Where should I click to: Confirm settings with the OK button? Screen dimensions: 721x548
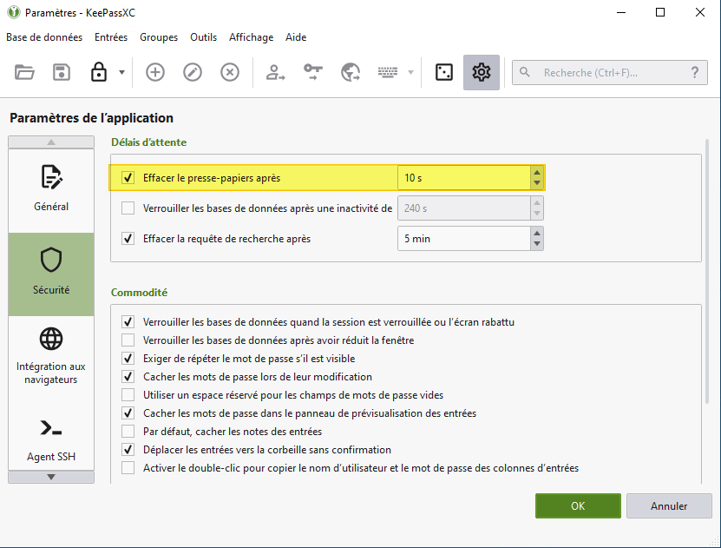[x=578, y=505]
